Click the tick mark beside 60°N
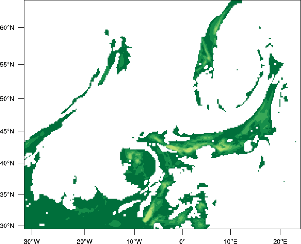The image size is (301, 244). (x=21, y=27)
